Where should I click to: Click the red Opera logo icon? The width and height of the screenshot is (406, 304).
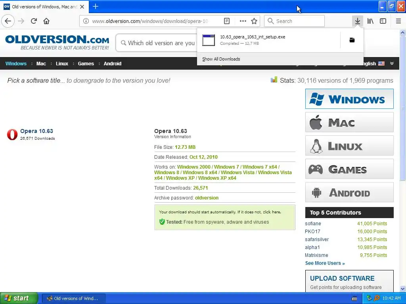[x=12, y=135]
